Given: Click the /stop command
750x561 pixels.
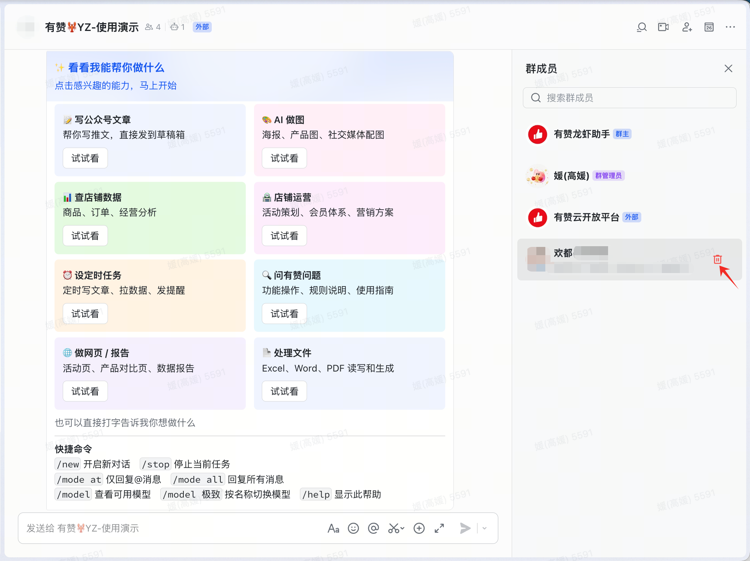Looking at the screenshot, I should point(155,464).
